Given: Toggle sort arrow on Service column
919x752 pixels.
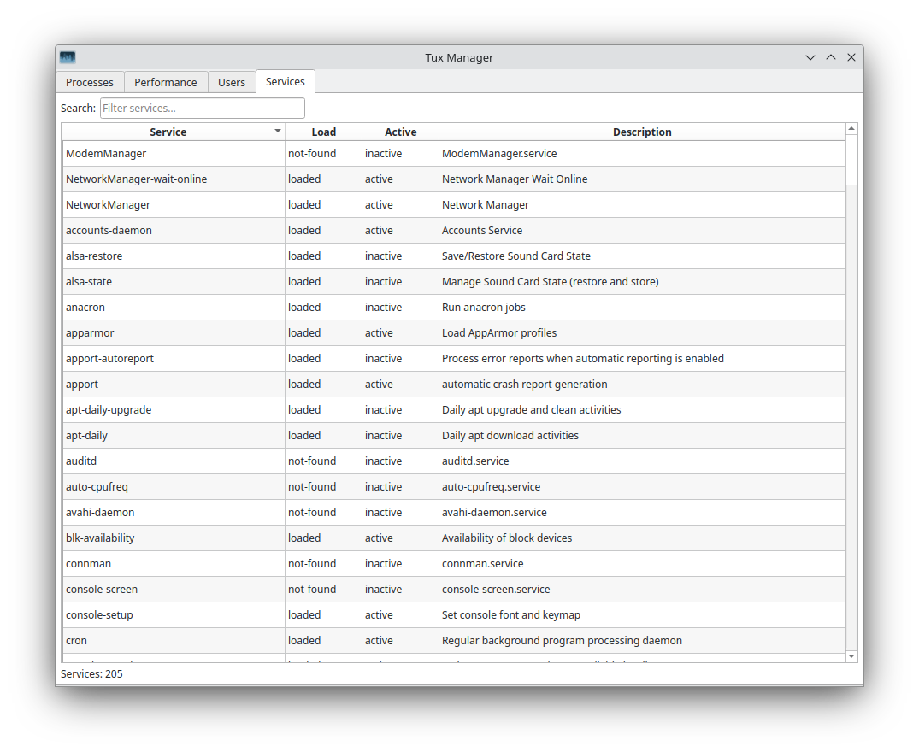Looking at the screenshot, I should [x=278, y=132].
